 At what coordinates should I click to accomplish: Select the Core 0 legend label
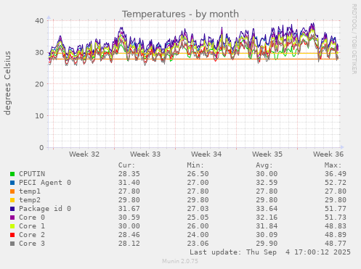pyautogui.click(x=32, y=218)
